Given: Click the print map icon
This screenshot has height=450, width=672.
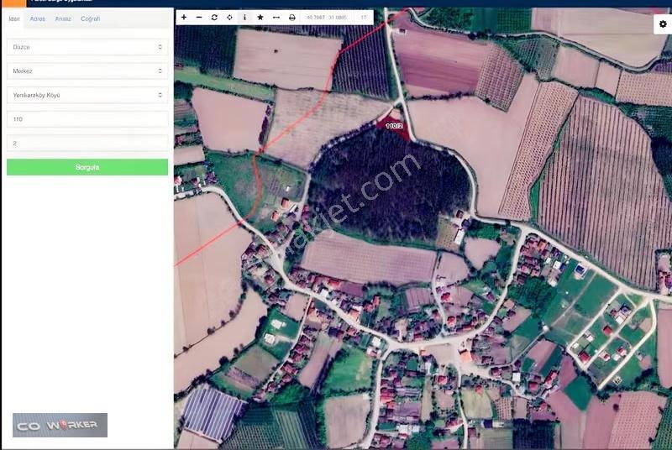Looking at the screenshot, I should click(x=291, y=18).
